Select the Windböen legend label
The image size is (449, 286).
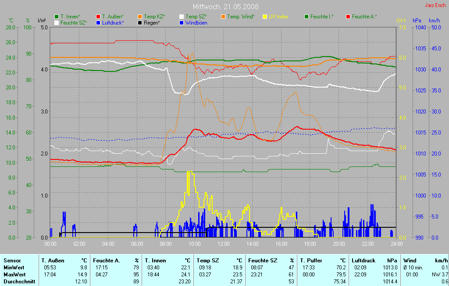point(196,23)
